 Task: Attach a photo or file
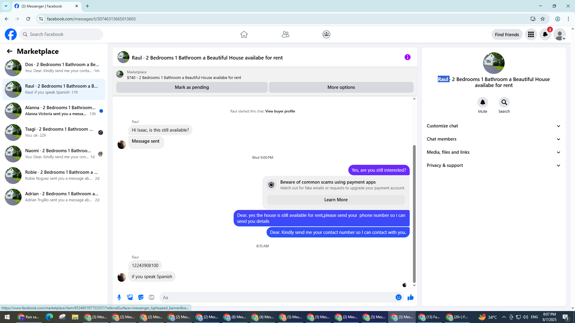130,297
